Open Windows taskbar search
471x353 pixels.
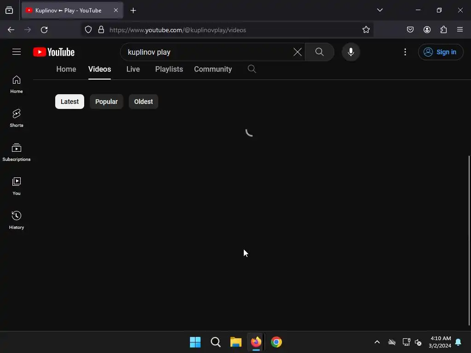pos(216,342)
